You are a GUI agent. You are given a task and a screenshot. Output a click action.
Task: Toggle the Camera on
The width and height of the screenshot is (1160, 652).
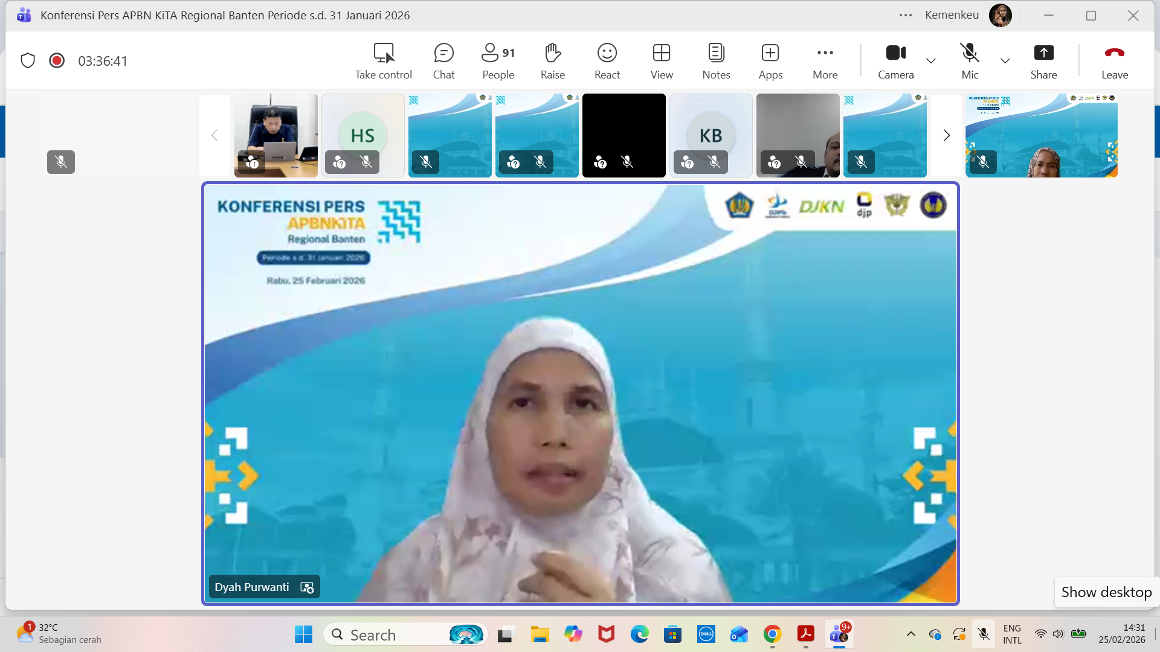(x=895, y=60)
